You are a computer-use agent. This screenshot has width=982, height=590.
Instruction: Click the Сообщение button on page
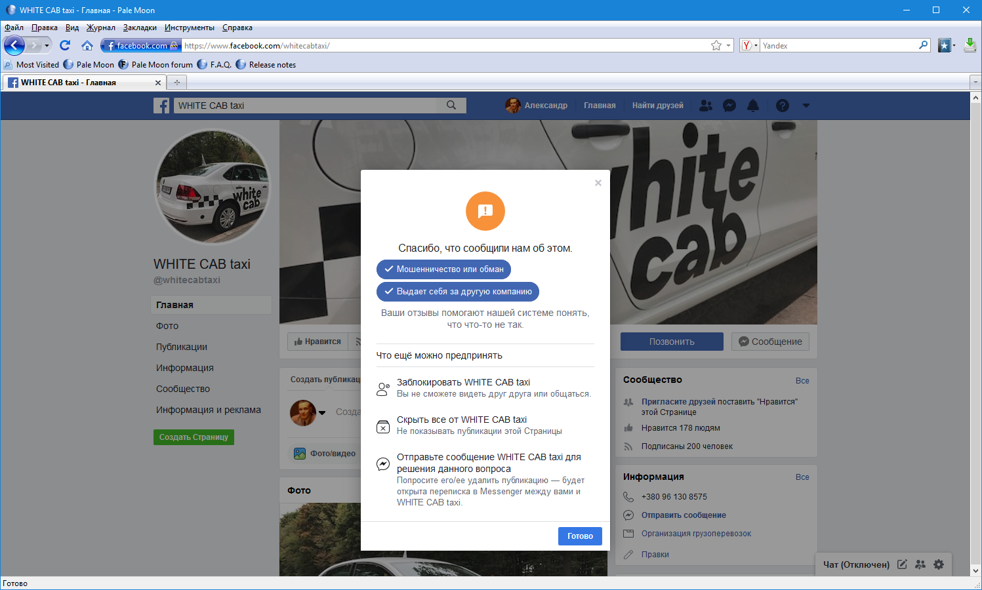point(771,342)
